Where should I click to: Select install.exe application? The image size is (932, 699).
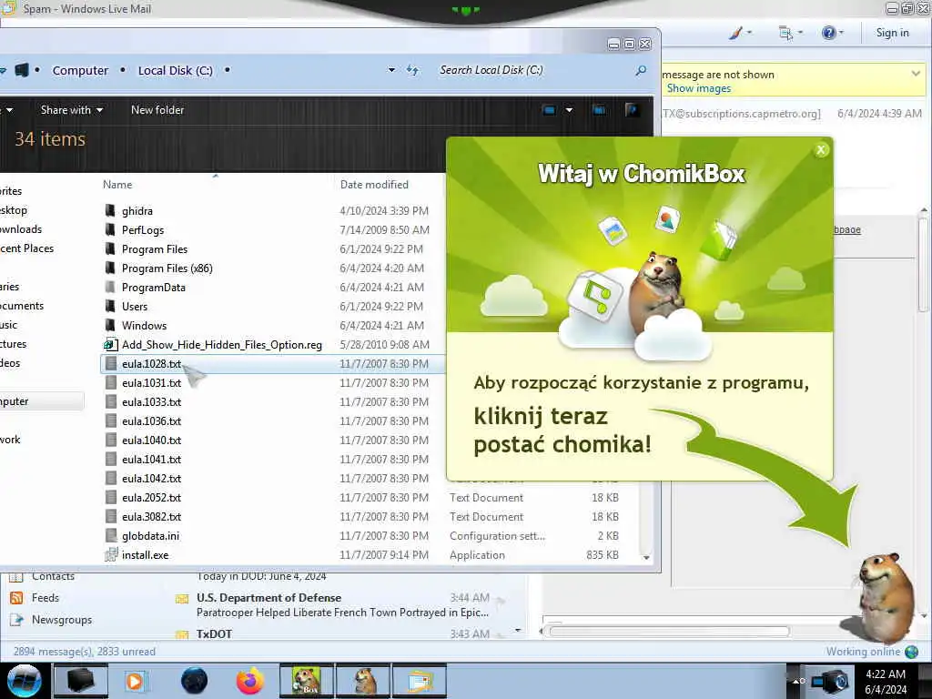click(x=145, y=554)
